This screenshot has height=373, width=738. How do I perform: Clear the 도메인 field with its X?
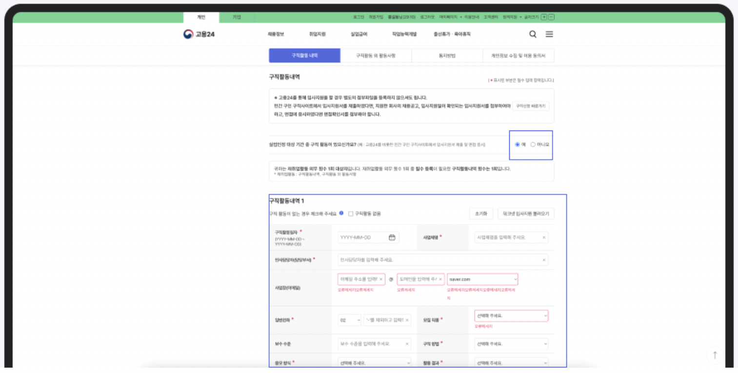point(440,279)
